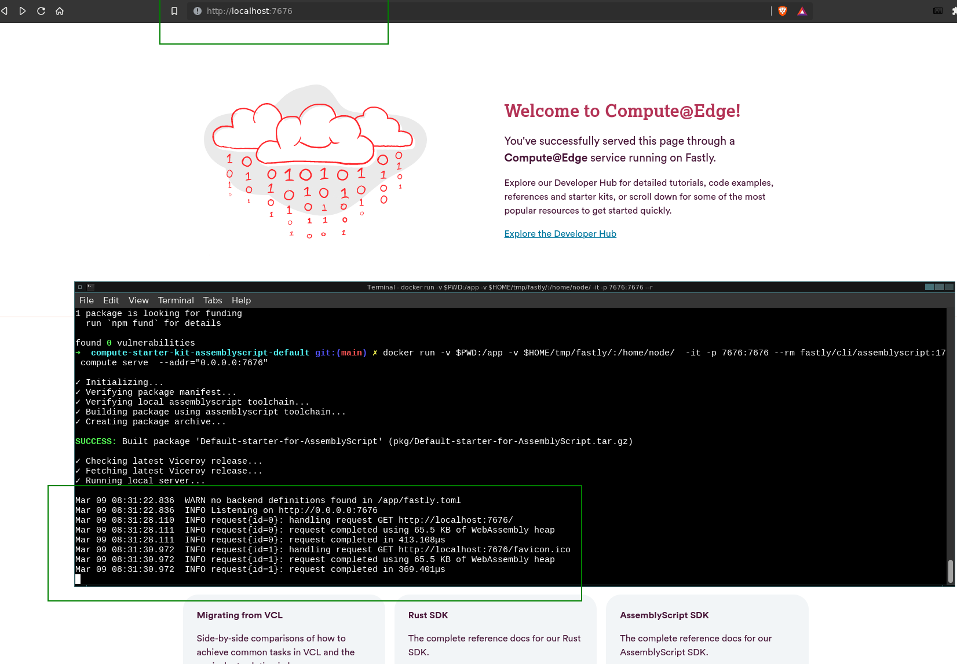957x664 pixels.
Task: Click SUCCESS line in terminal output
Action: [354, 441]
